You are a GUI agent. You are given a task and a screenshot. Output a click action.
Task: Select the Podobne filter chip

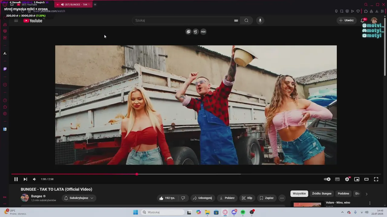(x=343, y=193)
